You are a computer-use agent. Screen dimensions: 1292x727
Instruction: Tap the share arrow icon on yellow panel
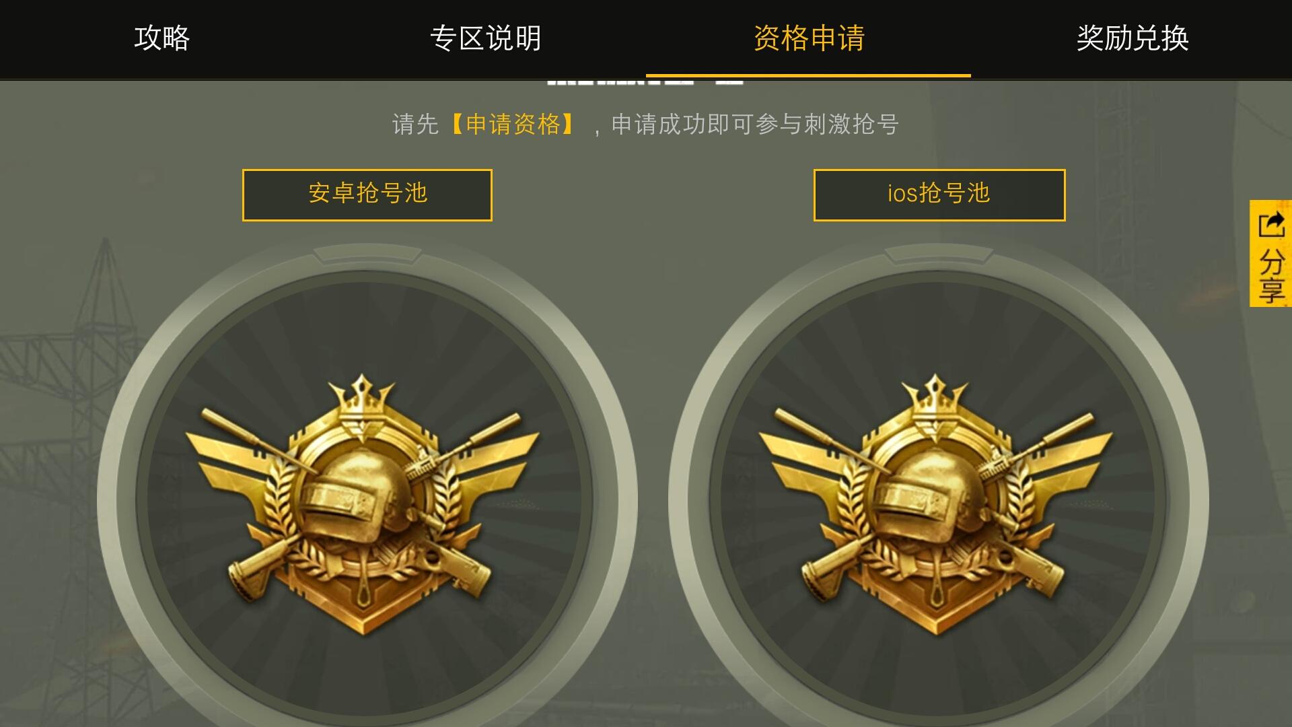[x=1271, y=225]
